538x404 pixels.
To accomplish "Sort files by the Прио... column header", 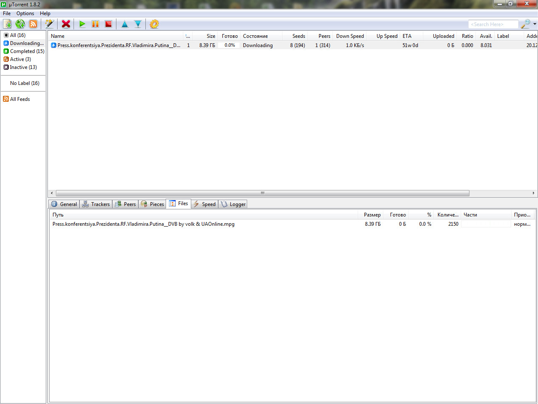I will coord(523,215).
